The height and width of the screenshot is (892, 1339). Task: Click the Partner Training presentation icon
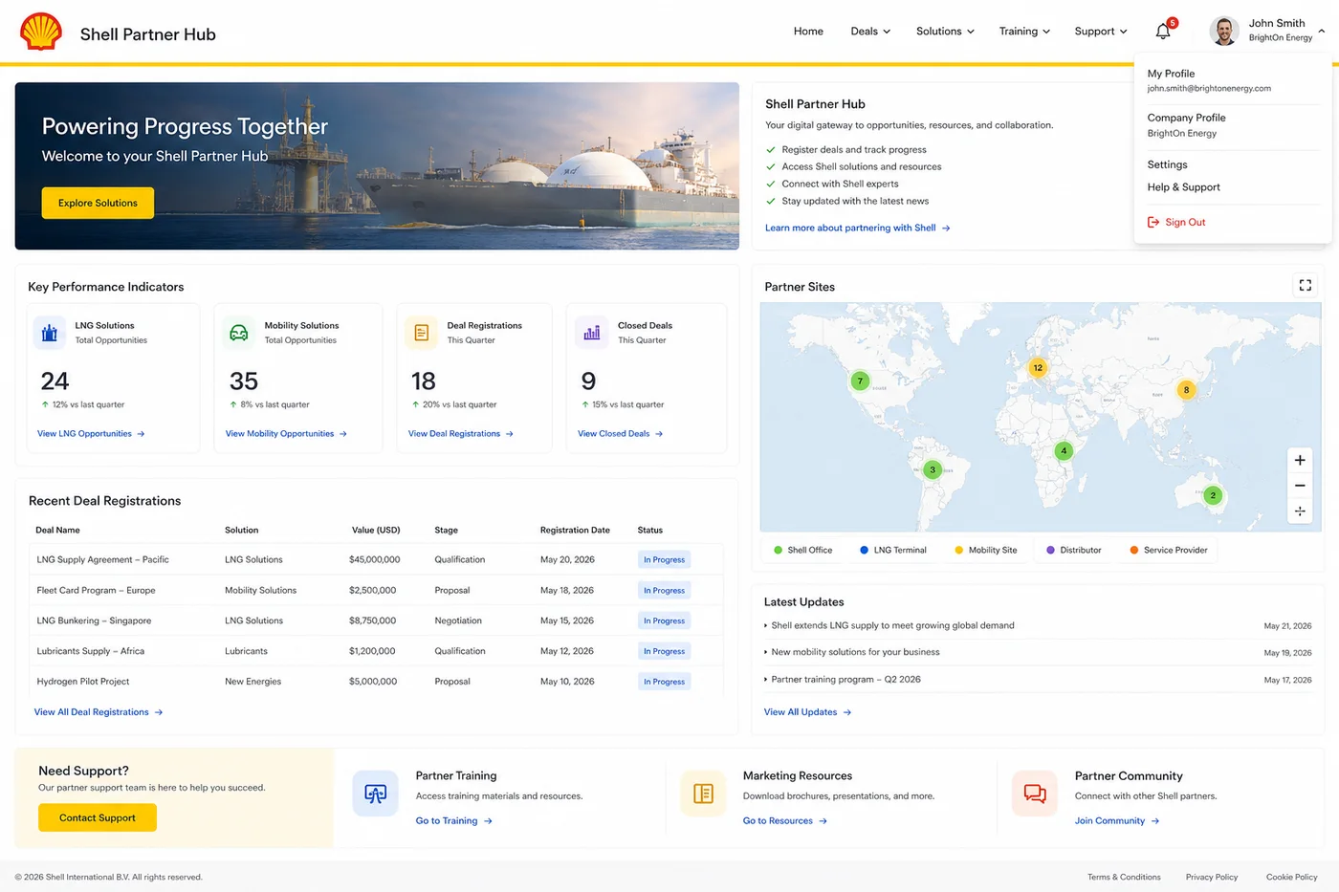pos(375,794)
